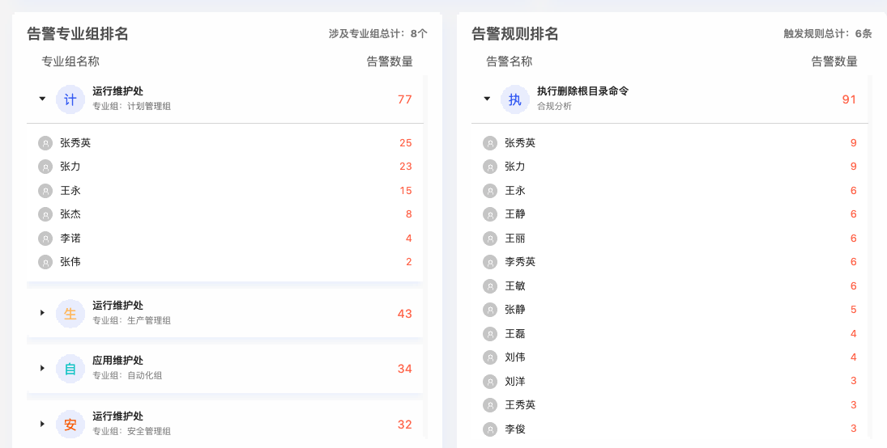Click the 专业组名称 column header
Screen dimensions: 887x448
pyautogui.click(x=70, y=61)
